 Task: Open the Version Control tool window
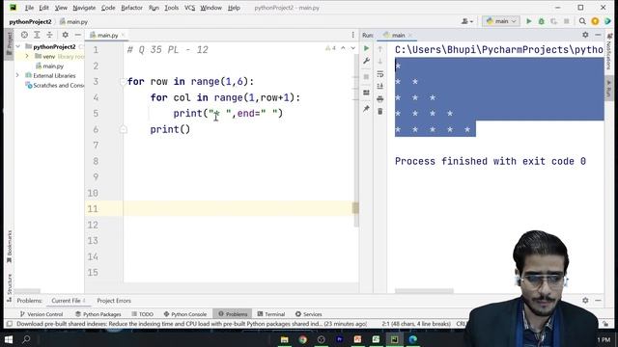pos(42,314)
